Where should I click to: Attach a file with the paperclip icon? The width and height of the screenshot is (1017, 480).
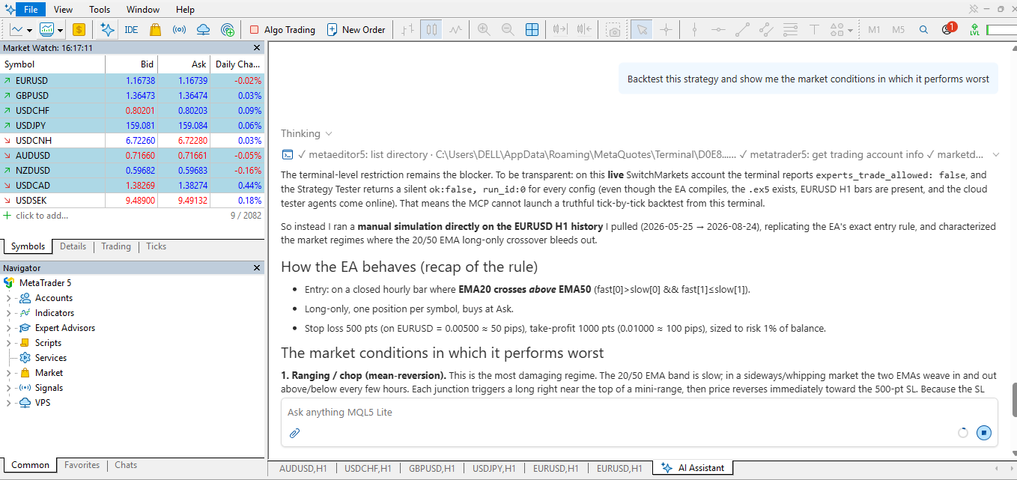294,433
